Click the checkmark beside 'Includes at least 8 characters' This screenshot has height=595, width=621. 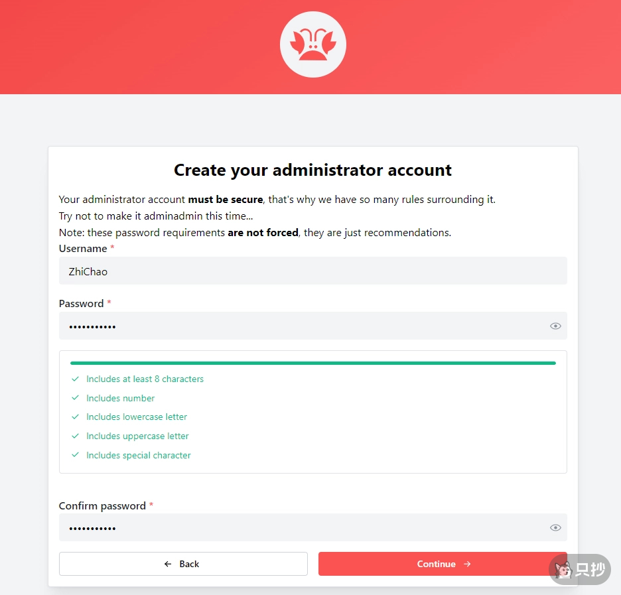[x=75, y=379]
